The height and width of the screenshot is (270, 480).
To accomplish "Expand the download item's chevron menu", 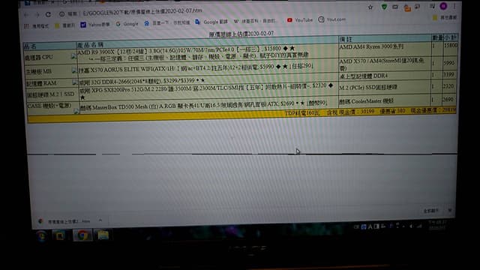I will pos(100,220).
